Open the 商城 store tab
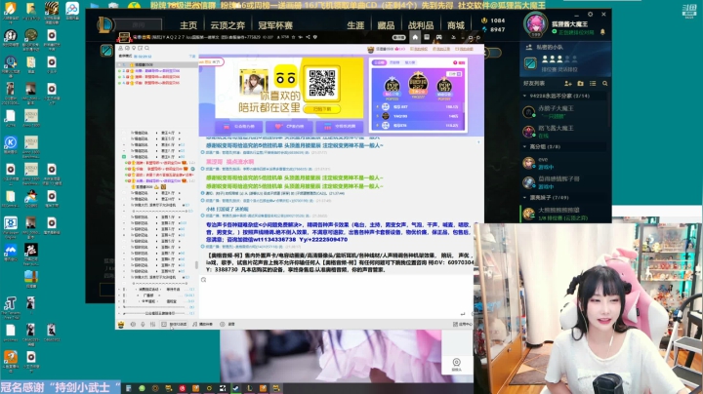 [x=456, y=25]
